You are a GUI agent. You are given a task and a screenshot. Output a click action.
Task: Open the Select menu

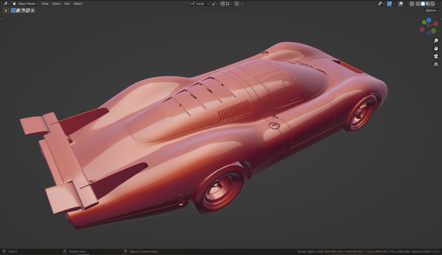click(x=56, y=3)
